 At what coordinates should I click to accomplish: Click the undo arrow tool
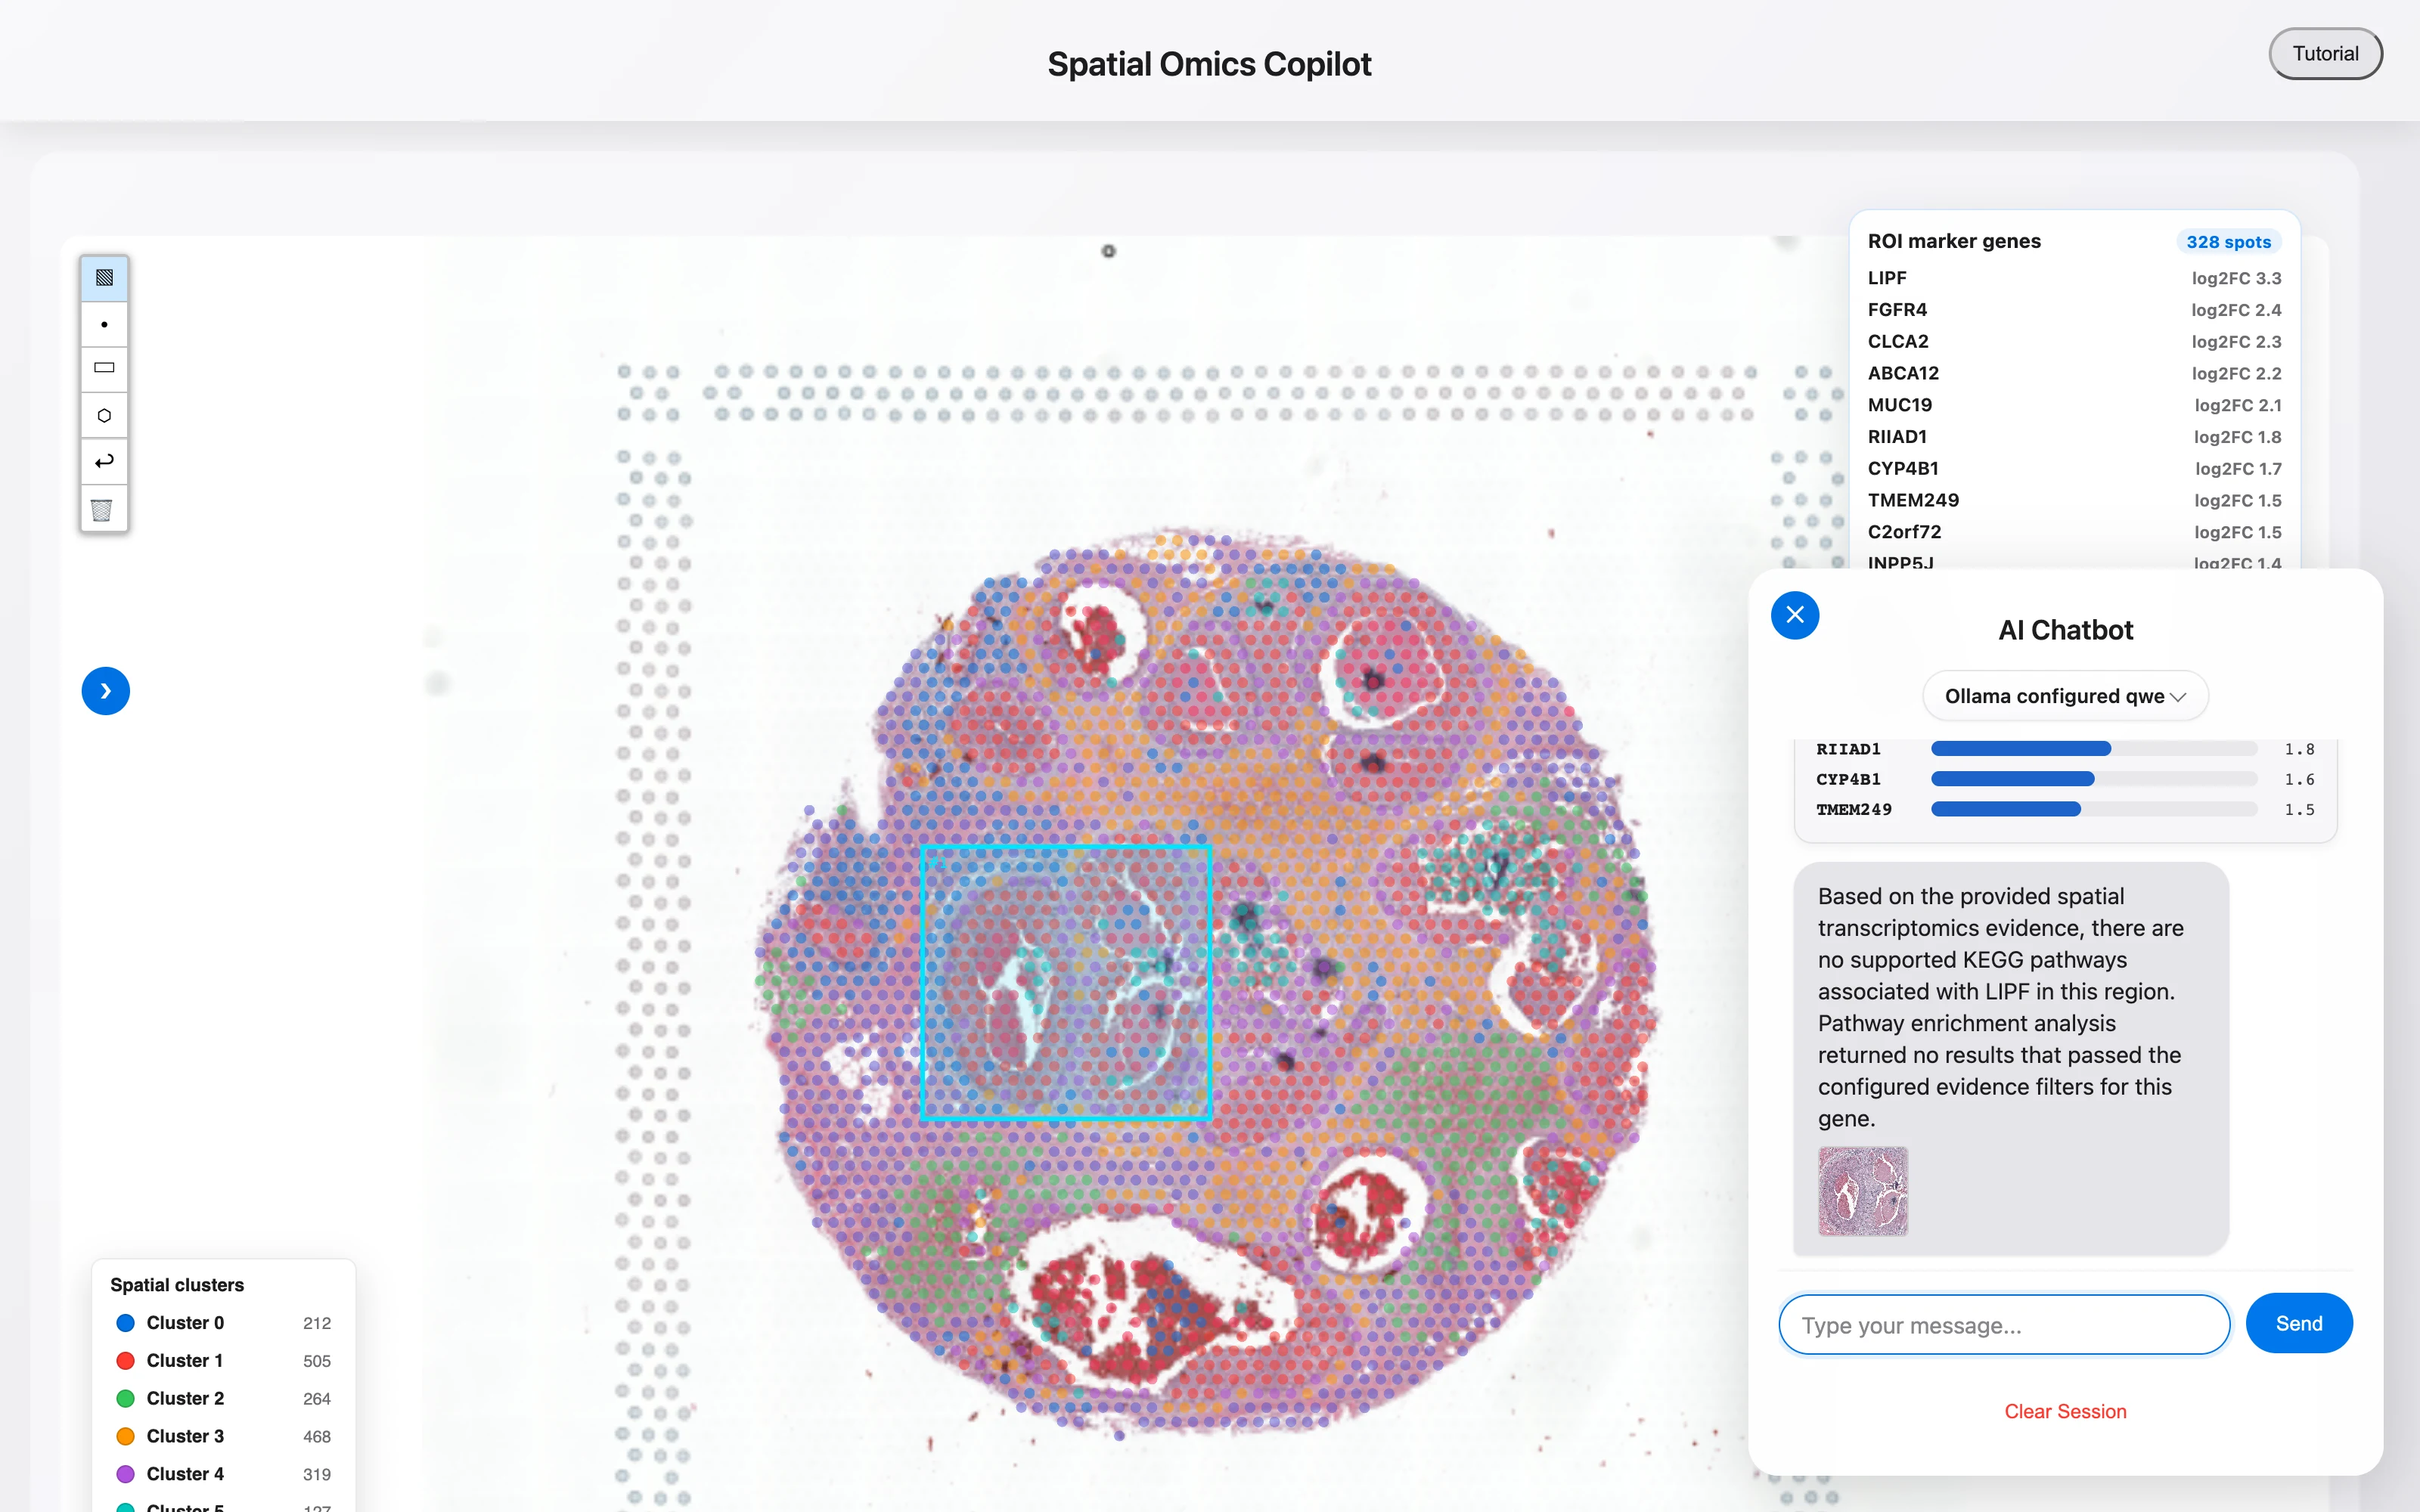click(104, 461)
